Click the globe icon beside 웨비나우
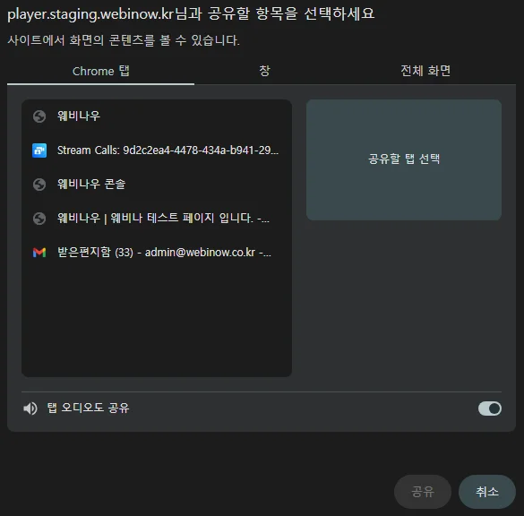 [39, 116]
